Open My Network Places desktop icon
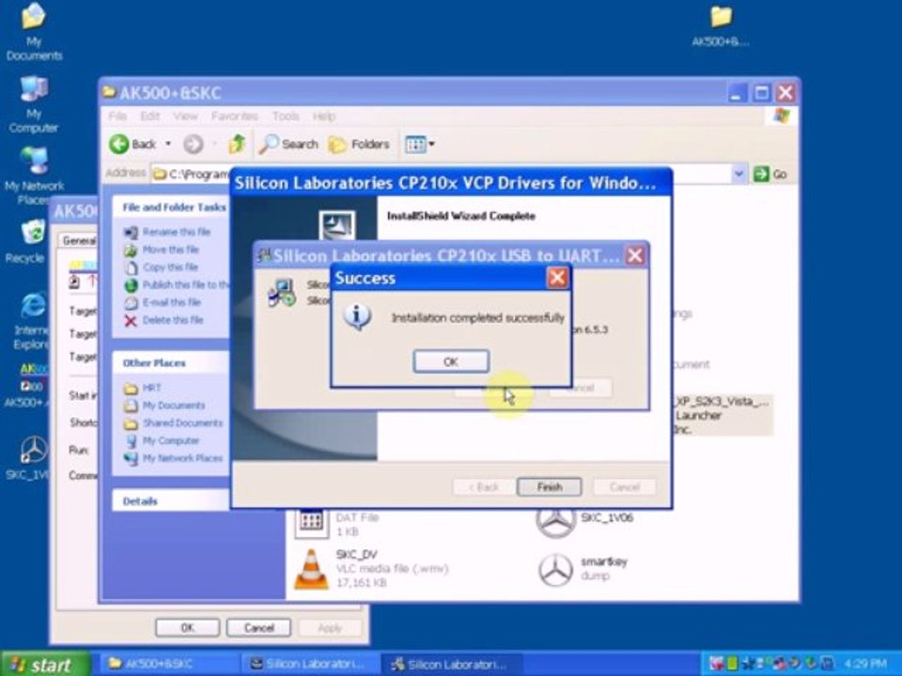The width and height of the screenshot is (902, 676). (34, 176)
